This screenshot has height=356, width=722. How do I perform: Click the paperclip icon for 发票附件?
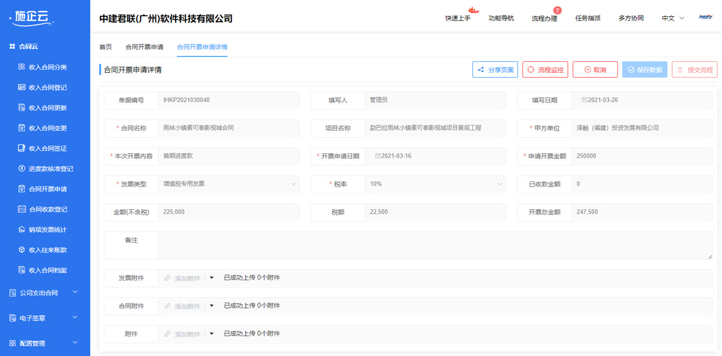168,278
